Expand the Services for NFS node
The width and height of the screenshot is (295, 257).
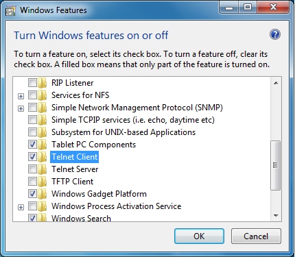[x=21, y=96]
